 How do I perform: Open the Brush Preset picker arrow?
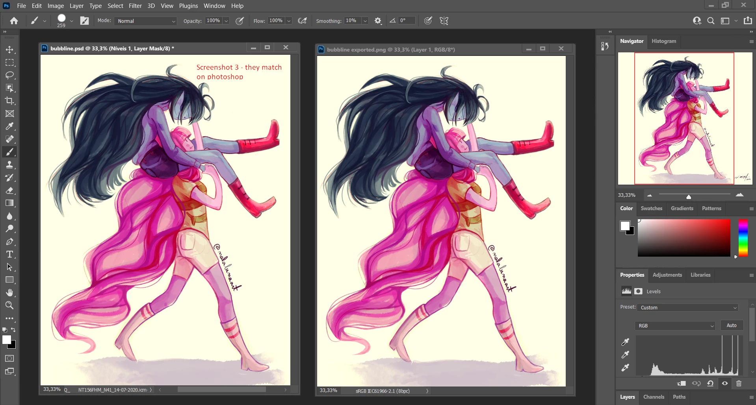(72, 21)
